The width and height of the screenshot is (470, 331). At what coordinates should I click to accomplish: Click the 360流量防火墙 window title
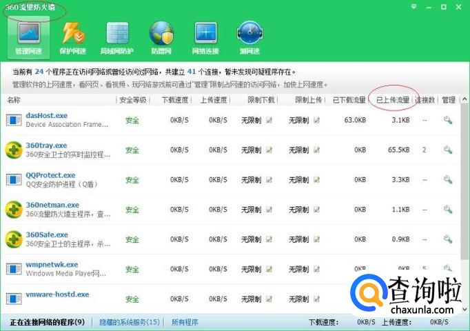[30, 8]
